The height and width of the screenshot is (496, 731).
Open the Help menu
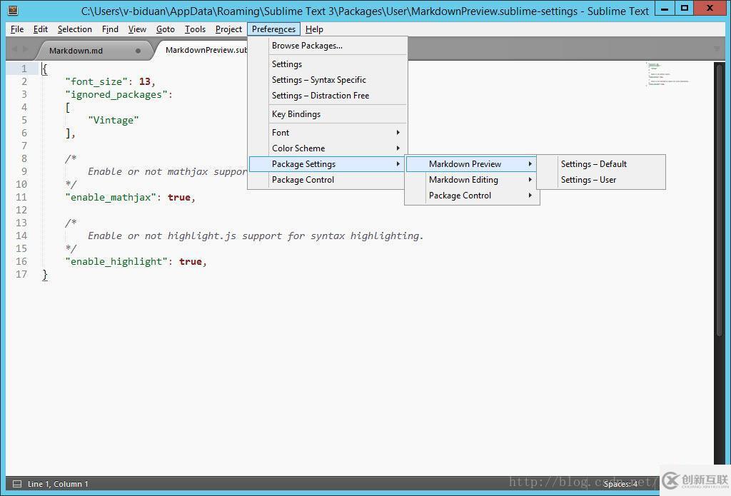coord(314,29)
